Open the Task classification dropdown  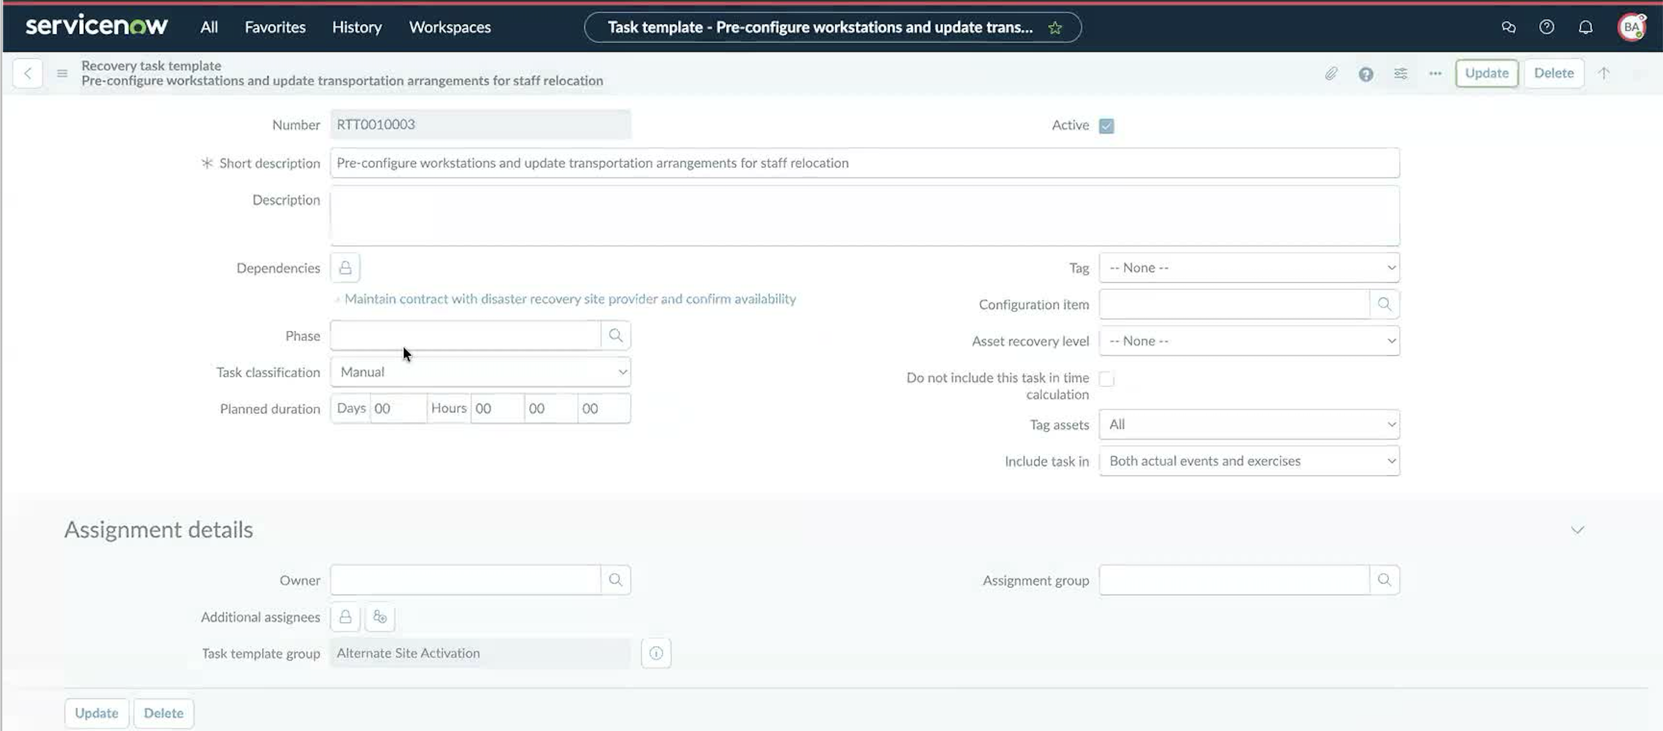click(480, 372)
